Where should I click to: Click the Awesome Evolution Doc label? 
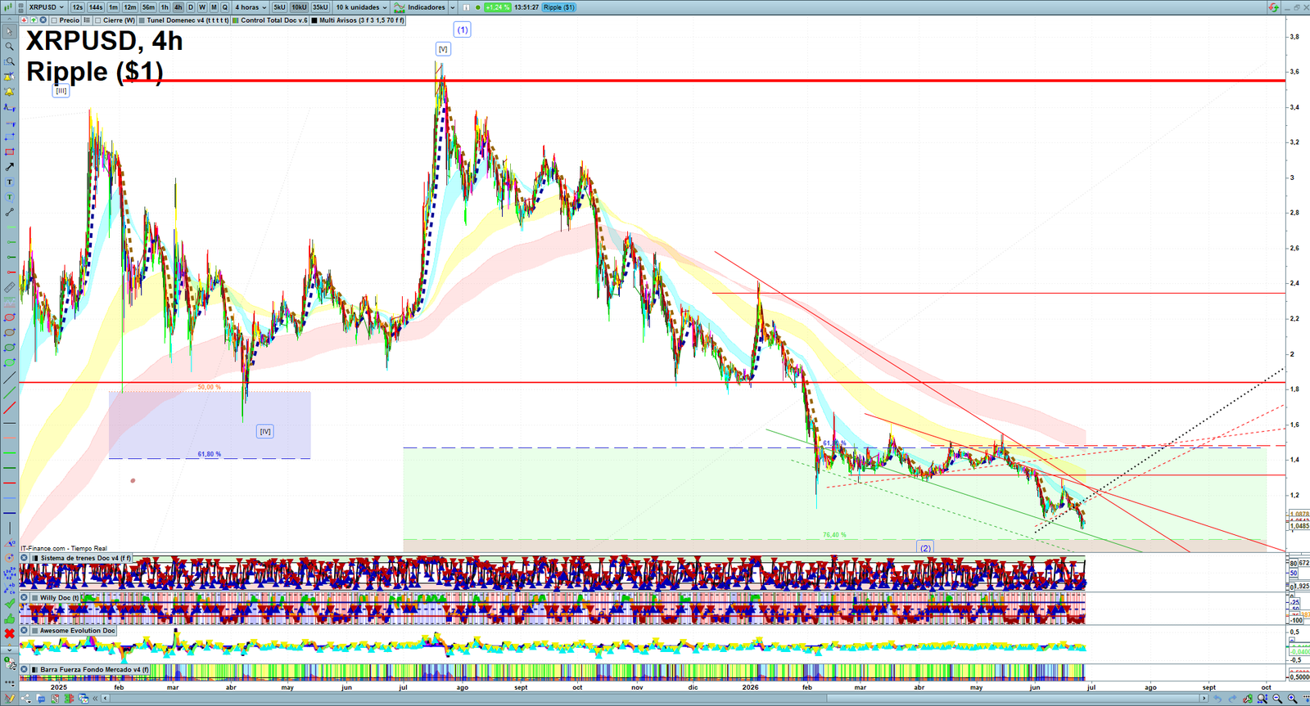click(x=73, y=631)
